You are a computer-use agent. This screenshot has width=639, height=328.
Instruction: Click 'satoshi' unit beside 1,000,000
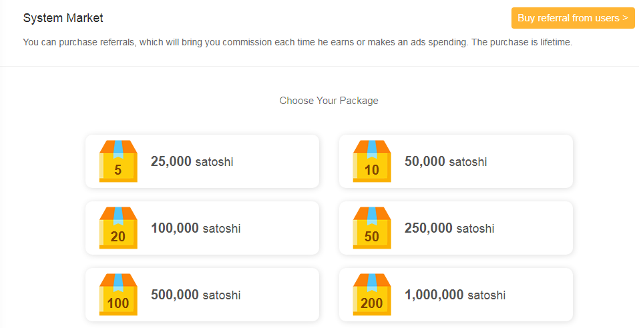point(486,295)
